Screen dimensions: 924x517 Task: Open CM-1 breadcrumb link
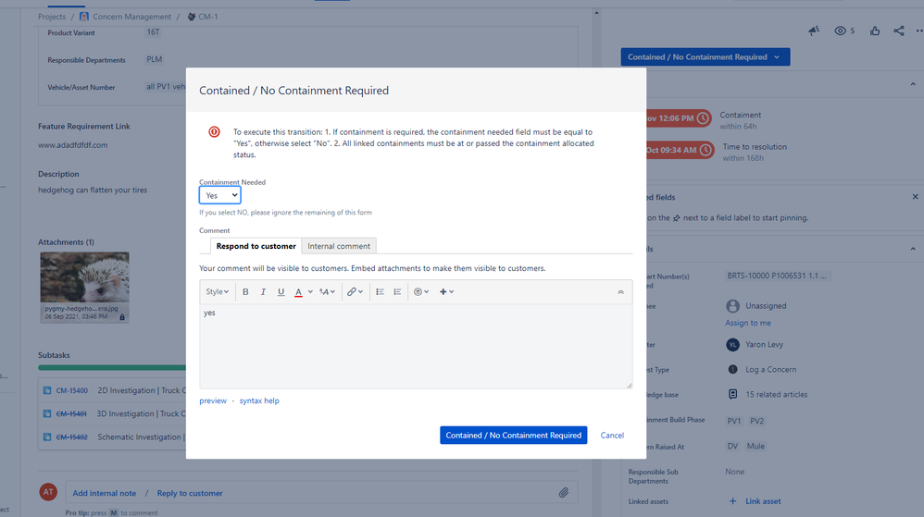208,17
